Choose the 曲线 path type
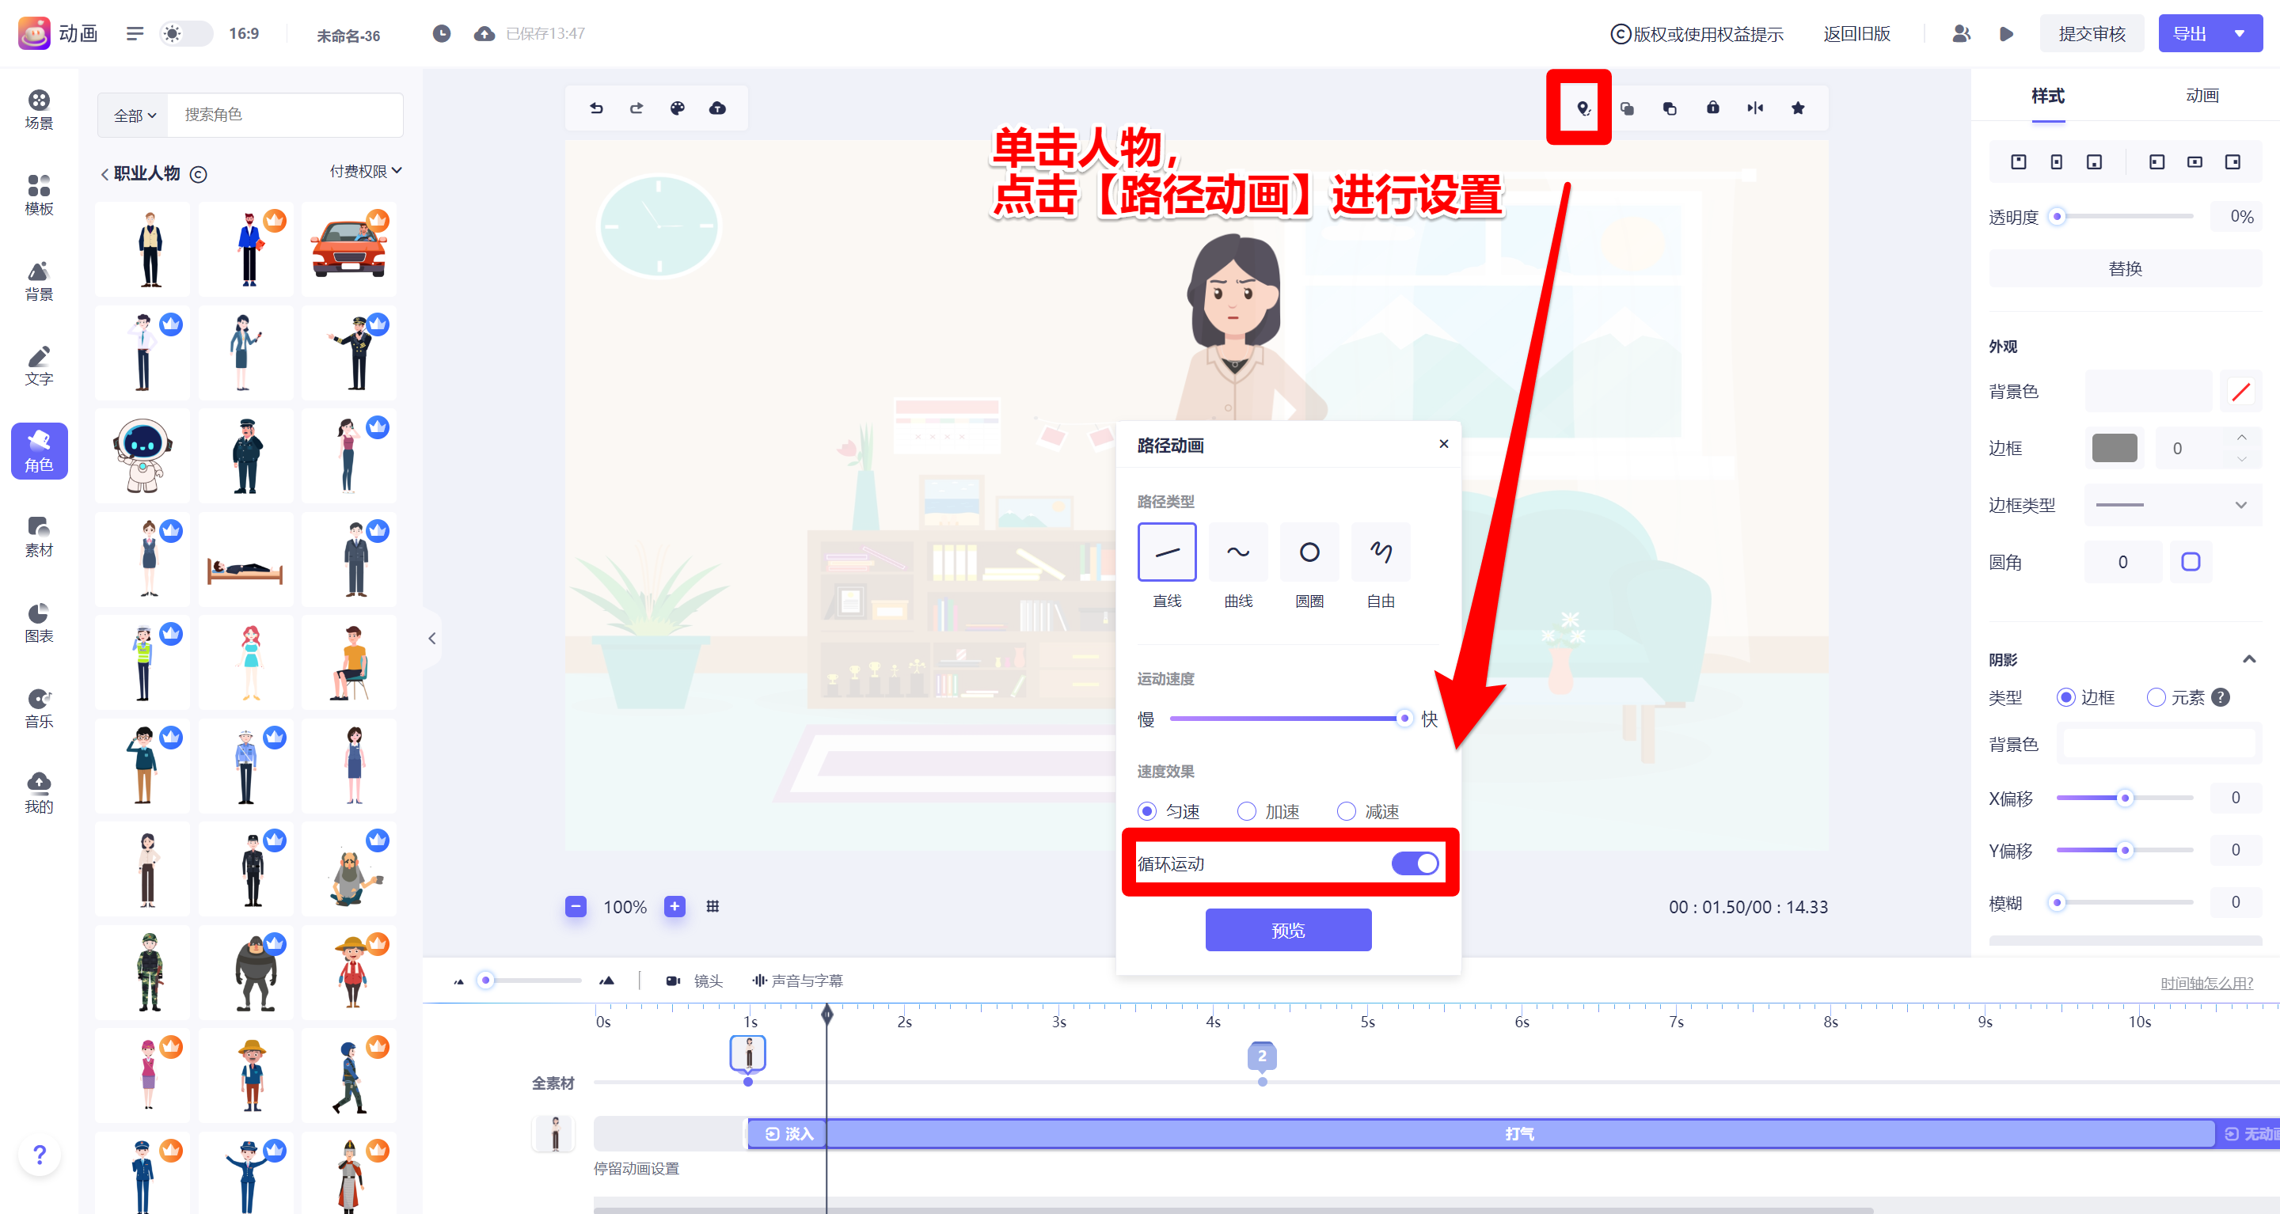Viewport: 2280px width, 1214px height. (x=1238, y=552)
